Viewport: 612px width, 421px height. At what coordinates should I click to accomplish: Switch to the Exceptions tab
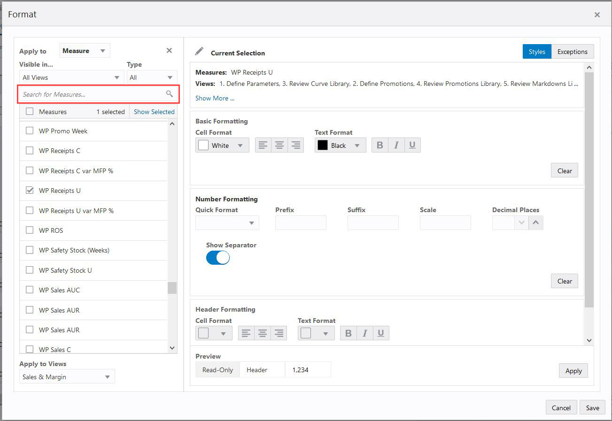point(573,52)
